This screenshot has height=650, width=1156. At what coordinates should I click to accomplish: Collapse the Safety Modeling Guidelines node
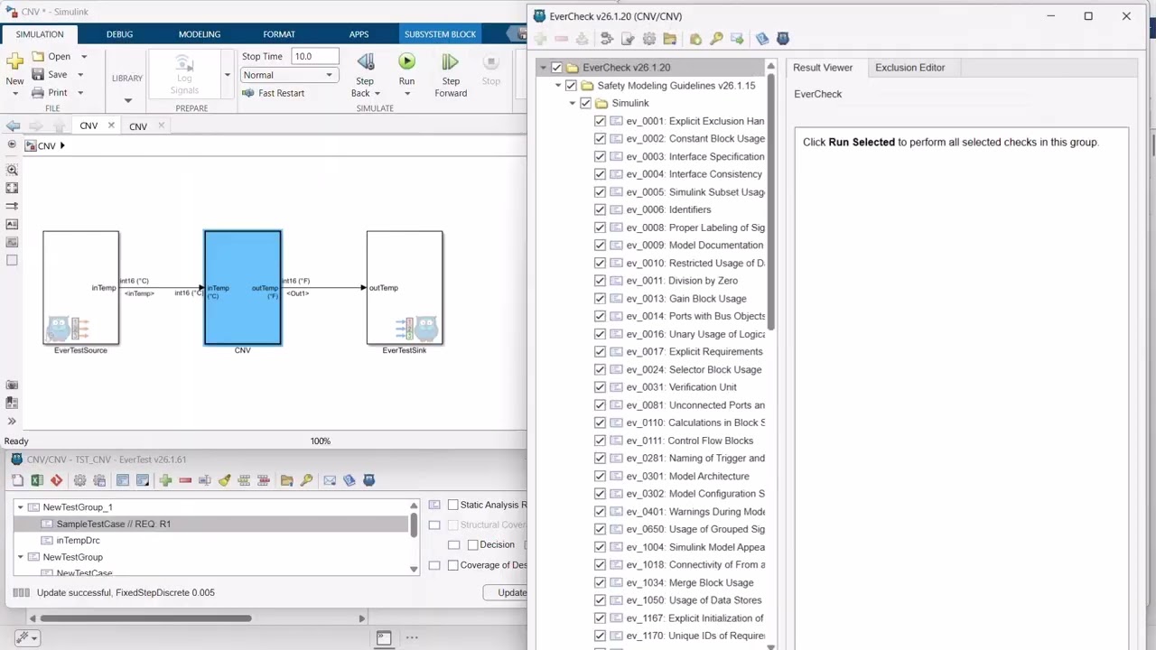click(558, 86)
